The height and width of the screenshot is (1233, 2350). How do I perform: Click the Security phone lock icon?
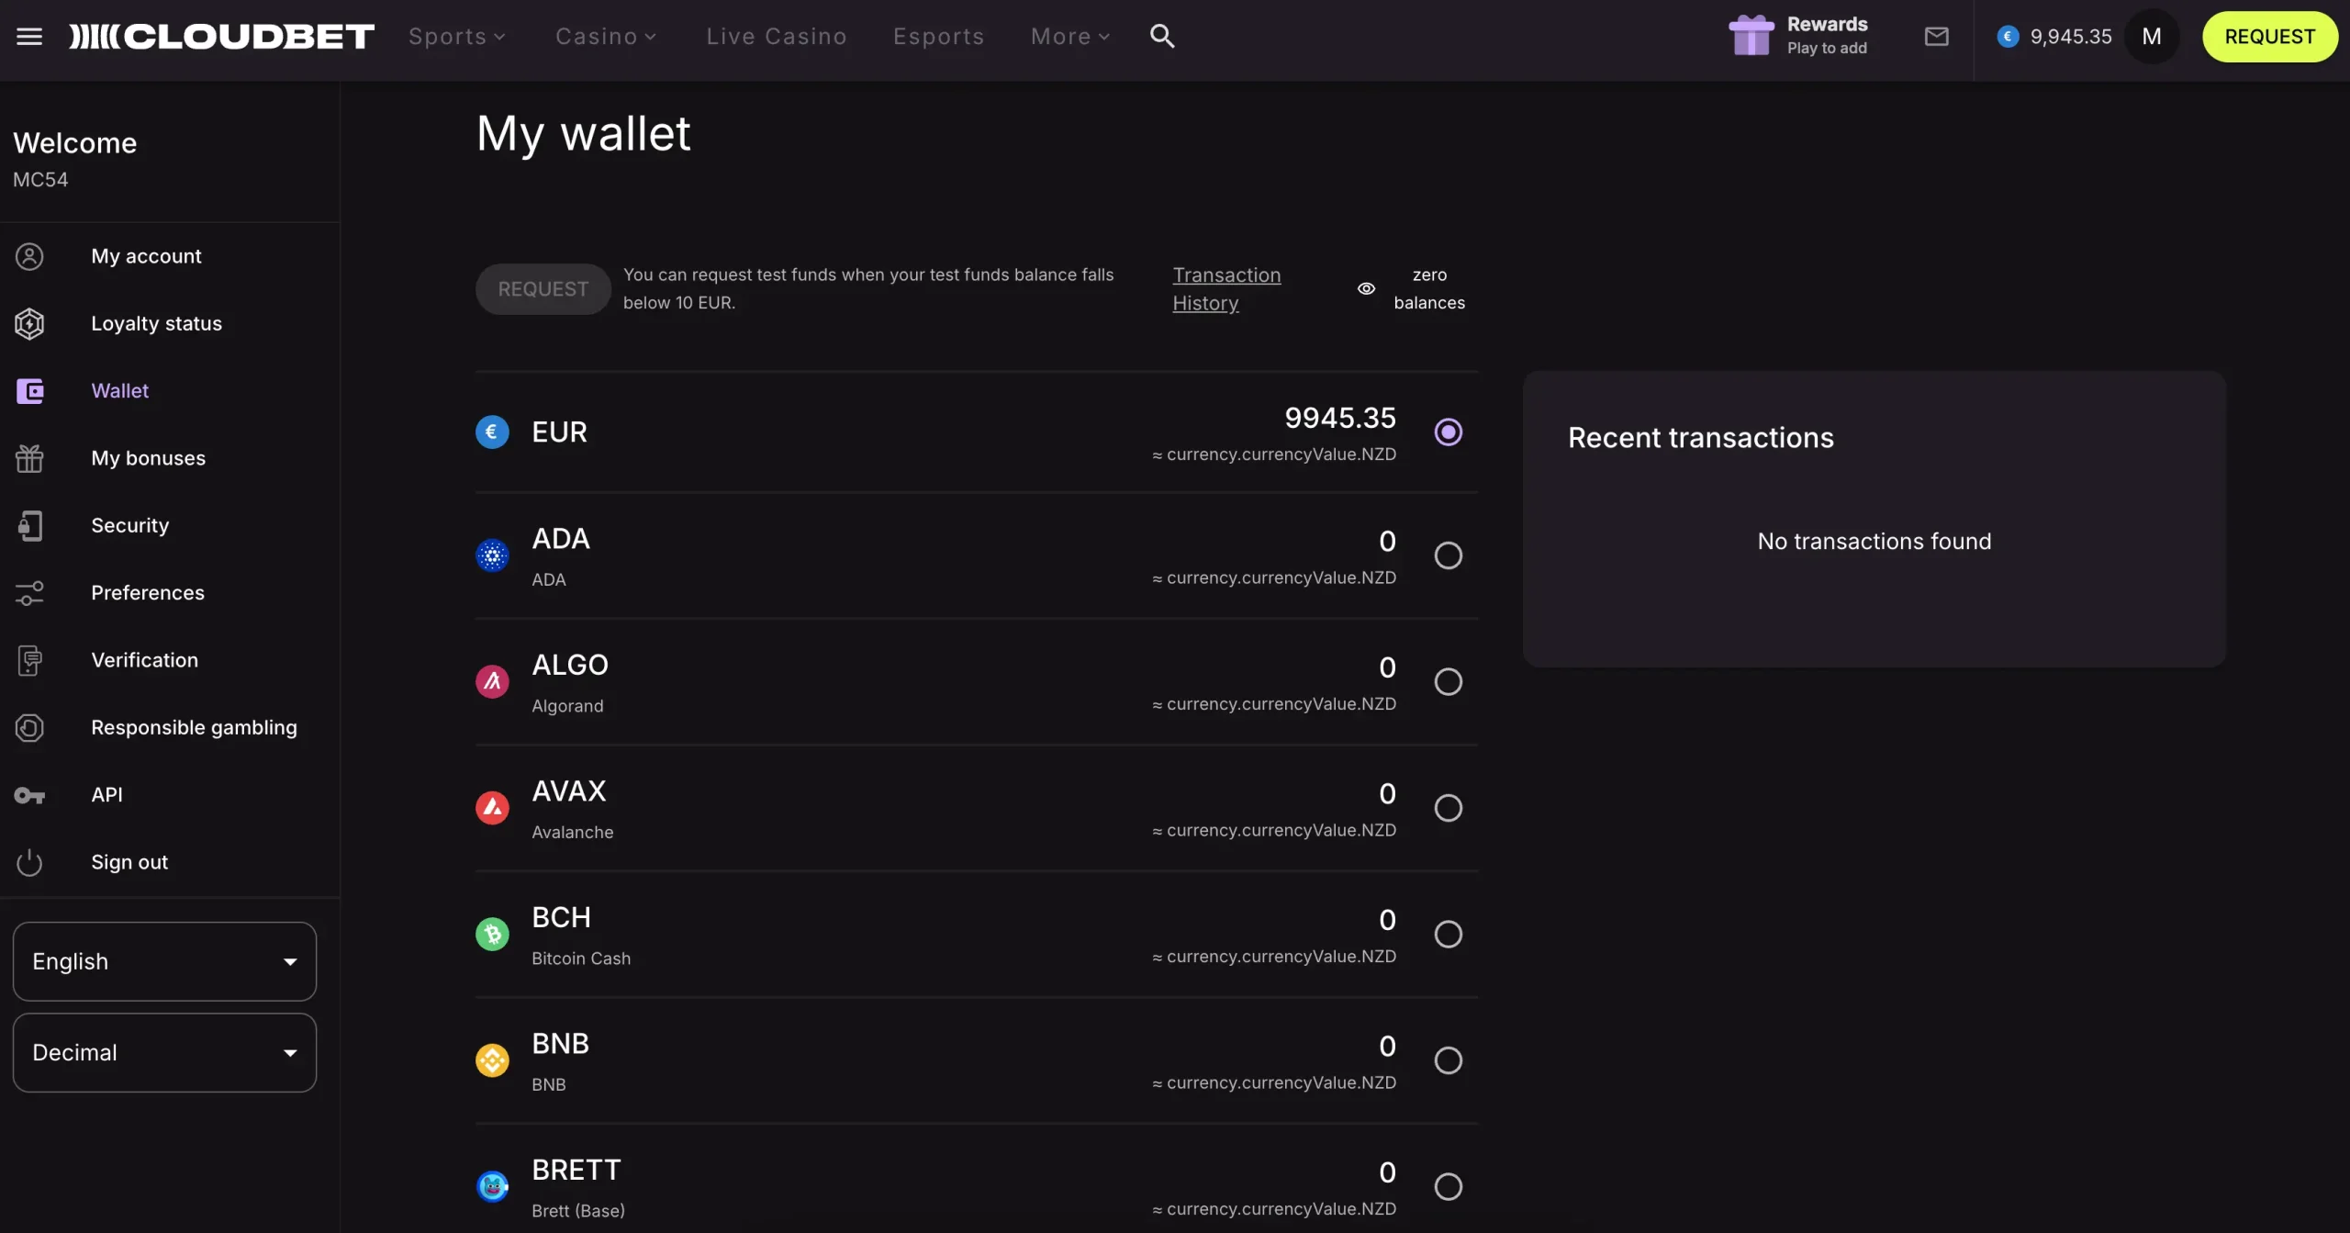pyautogui.click(x=29, y=525)
